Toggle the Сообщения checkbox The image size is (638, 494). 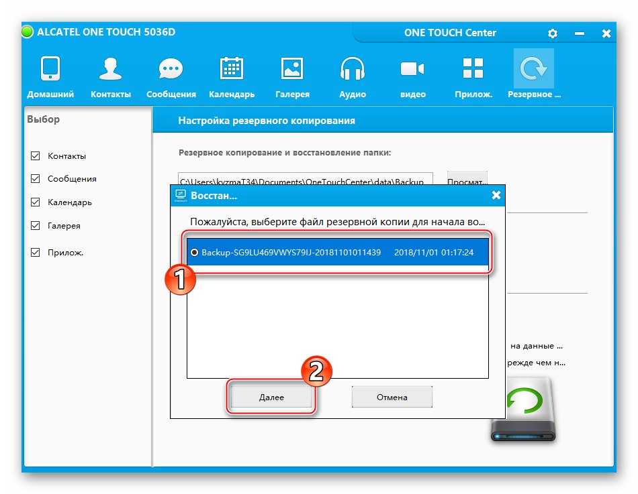click(36, 179)
